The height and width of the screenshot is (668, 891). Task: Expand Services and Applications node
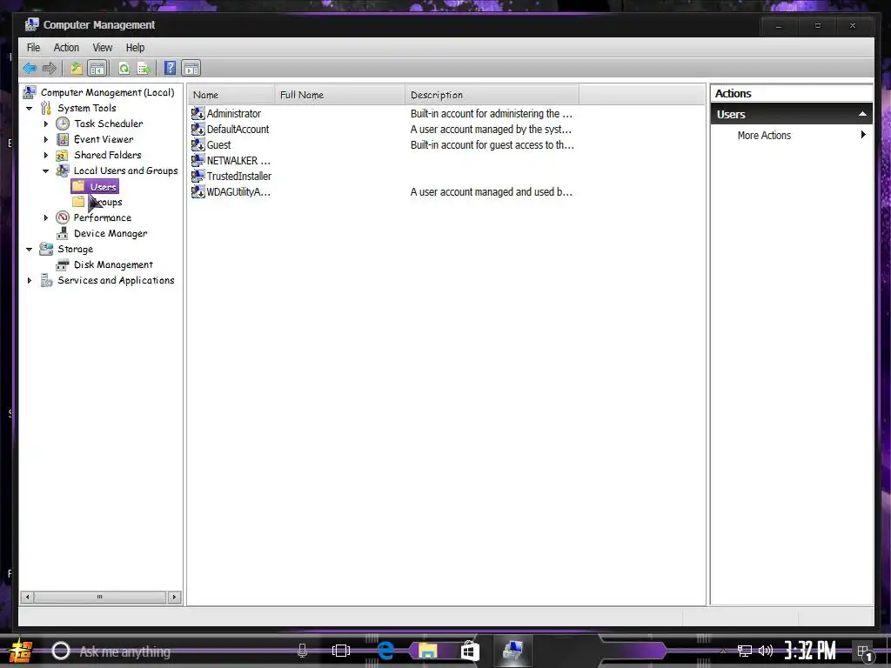[x=30, y=280]
